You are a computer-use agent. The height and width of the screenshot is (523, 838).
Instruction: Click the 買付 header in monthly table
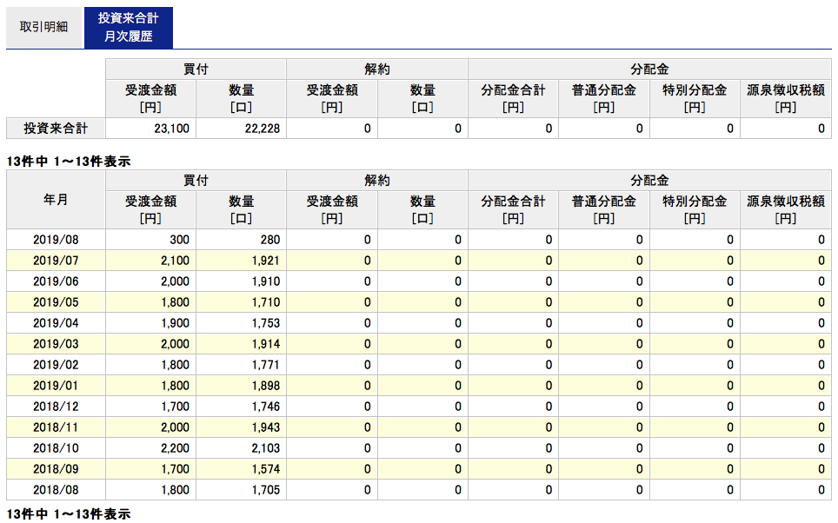(x=196, y=181)
